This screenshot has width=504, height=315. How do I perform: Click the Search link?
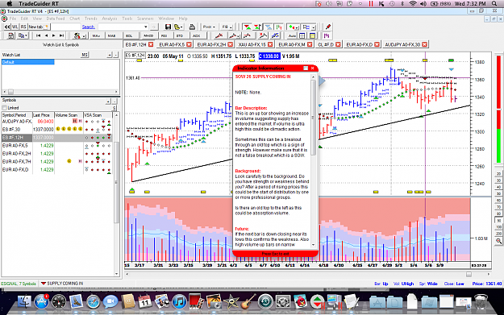coord(89,27)
